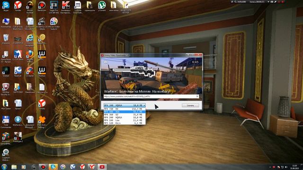Image resolution: width=303 pixels, height=170 pixels.
Task: Clear the YouTube URL field
Action: (x=197, y=96)
